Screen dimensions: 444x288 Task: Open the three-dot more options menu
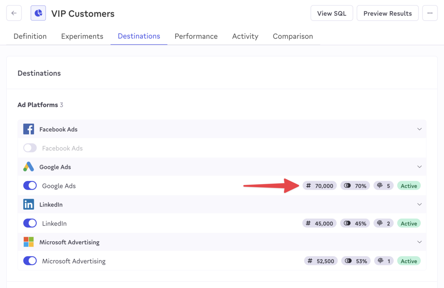(430, 13)
